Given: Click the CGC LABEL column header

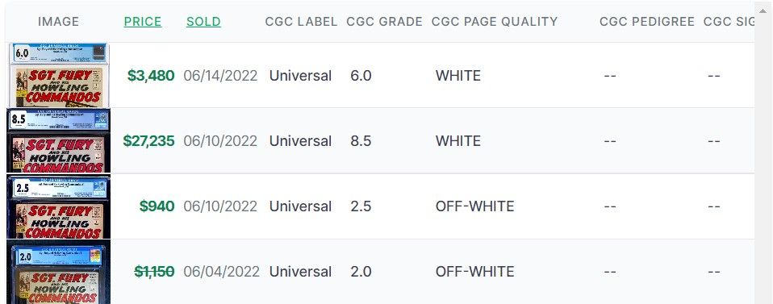Looking at the screenshot, I should tap(301, 22).
